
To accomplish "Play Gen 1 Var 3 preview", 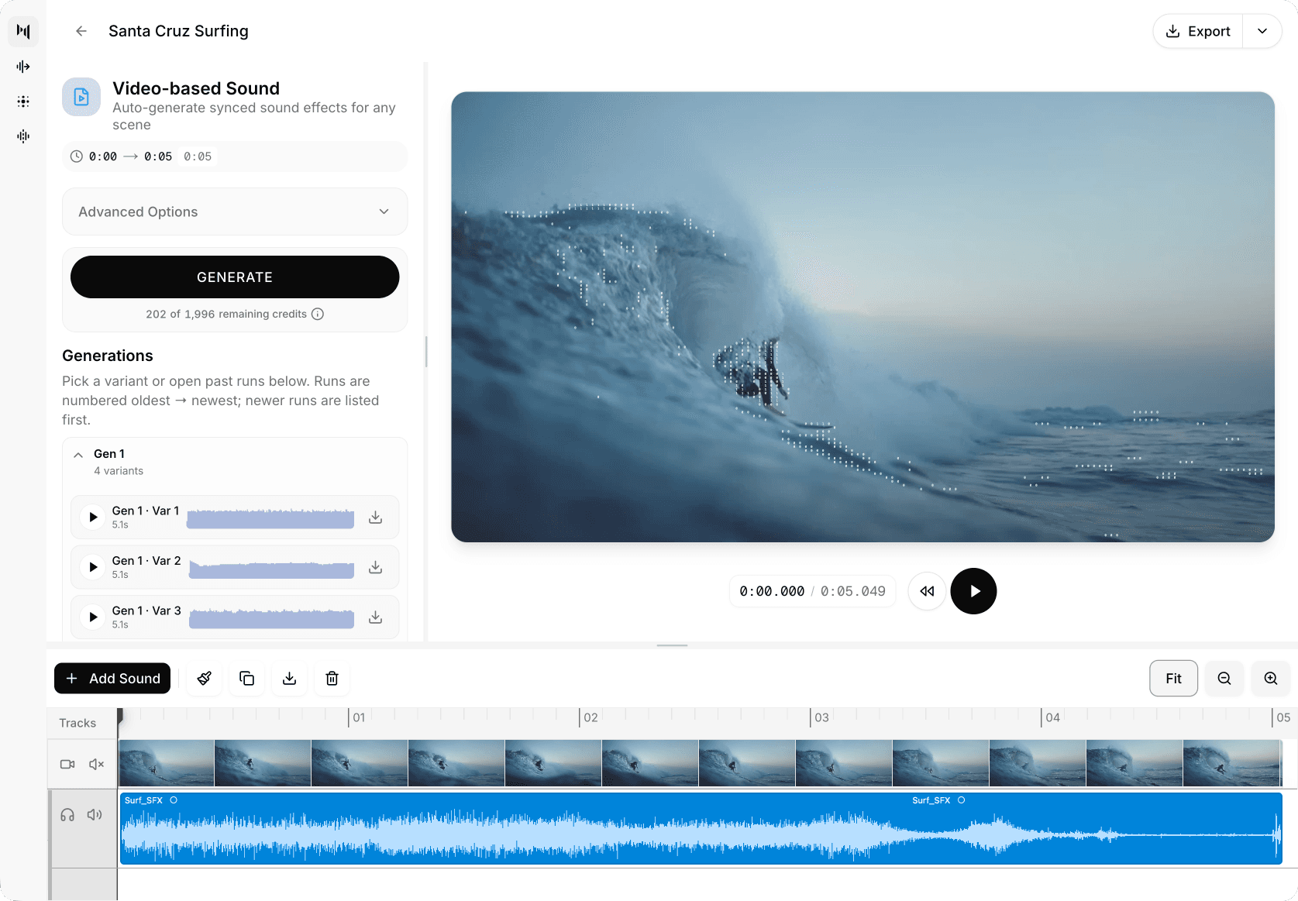I will [x=93, y=617].
